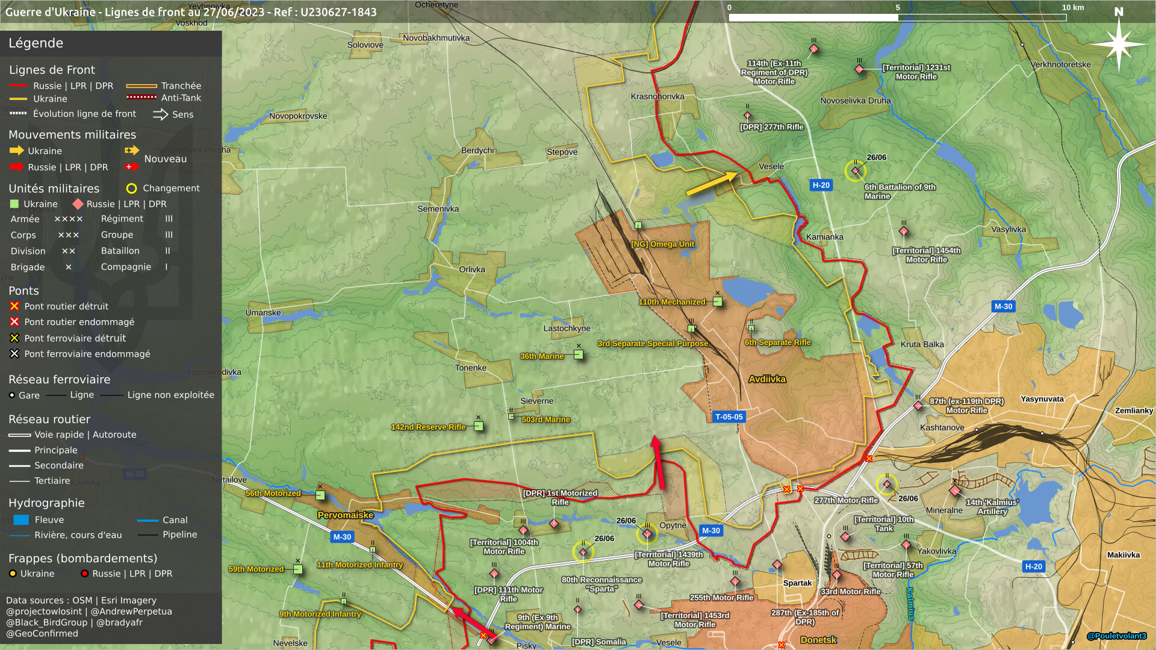1156x650 pixels.
Task: Click the Pervomaiske town label
Action: coord(346,515)
